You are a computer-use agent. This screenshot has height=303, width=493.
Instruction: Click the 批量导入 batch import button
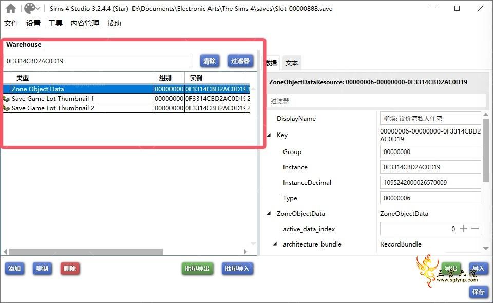(x=237, y=269)
